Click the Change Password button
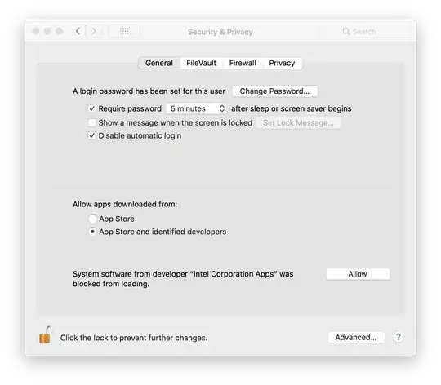The image size is (441, 385). [x=274, y=91]
